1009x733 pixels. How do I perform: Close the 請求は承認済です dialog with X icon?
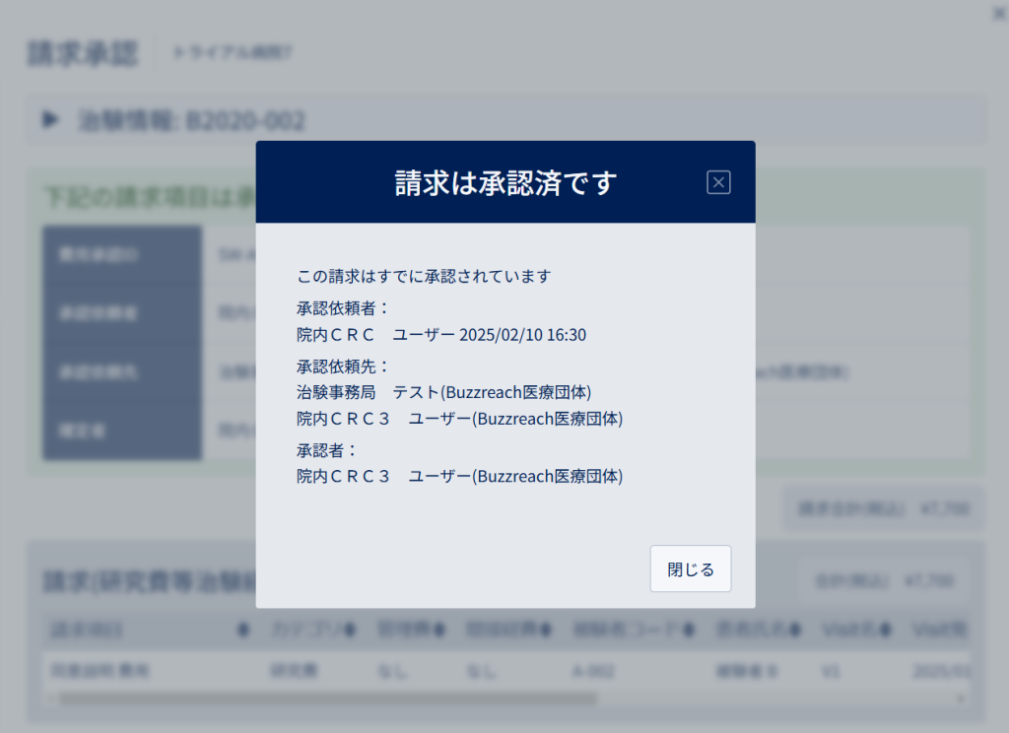click(x=718, y=182)
